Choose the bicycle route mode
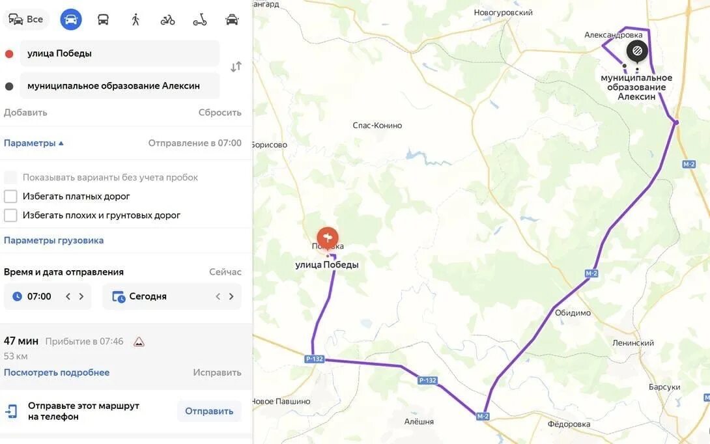This screenshot has width=710, height=444. point(167,20)
